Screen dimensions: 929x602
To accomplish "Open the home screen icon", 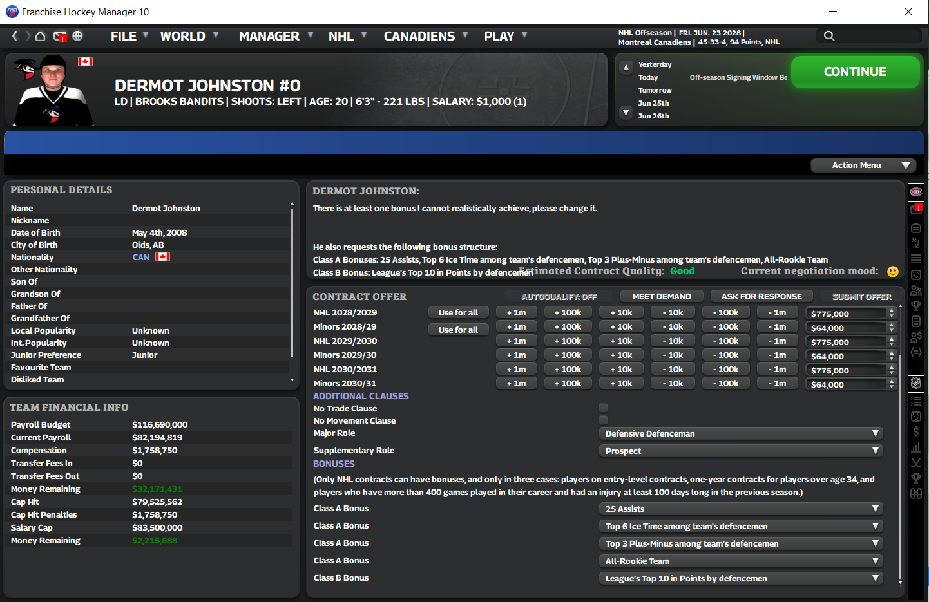I will [40, 36].
